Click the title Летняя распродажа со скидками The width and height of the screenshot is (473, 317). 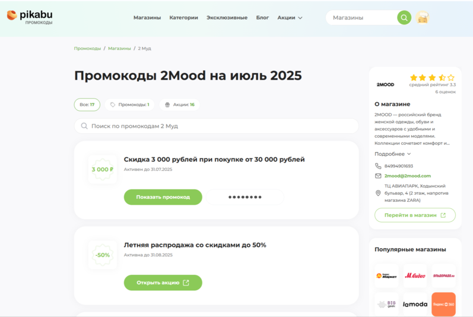tap(195, 245)
